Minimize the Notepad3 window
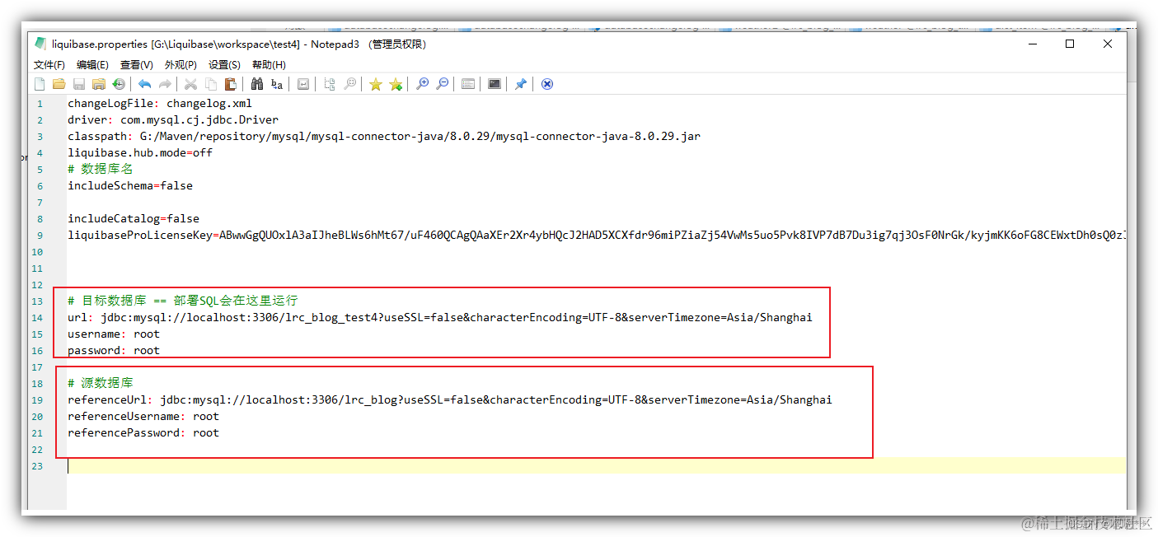 pyautogui.click(x=1032, y=44)
